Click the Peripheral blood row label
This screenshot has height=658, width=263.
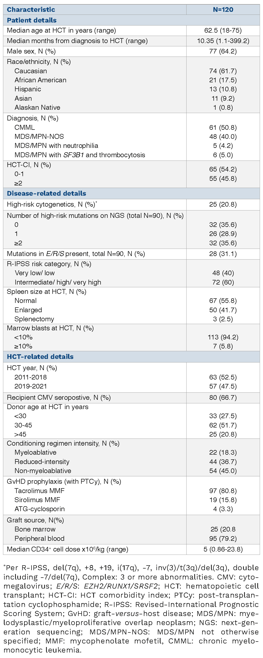point(39,538)
